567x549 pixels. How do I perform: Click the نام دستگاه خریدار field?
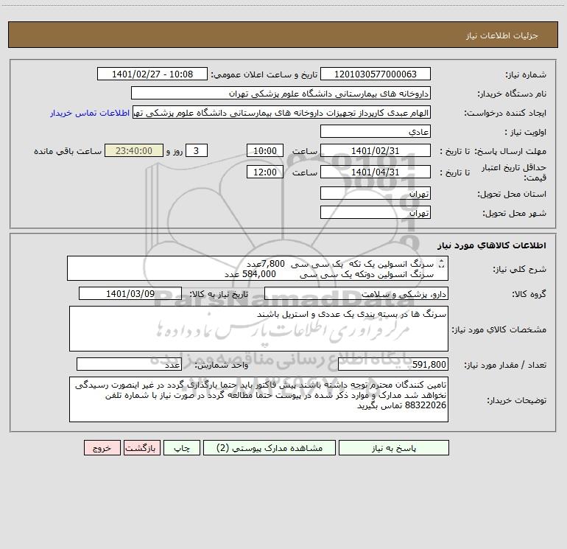click(281, 93)
